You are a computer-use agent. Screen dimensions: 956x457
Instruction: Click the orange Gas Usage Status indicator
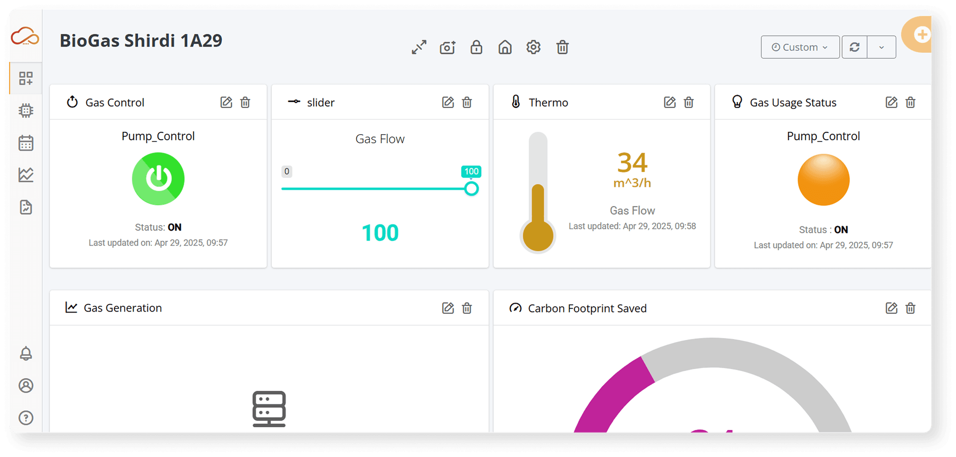823,180
